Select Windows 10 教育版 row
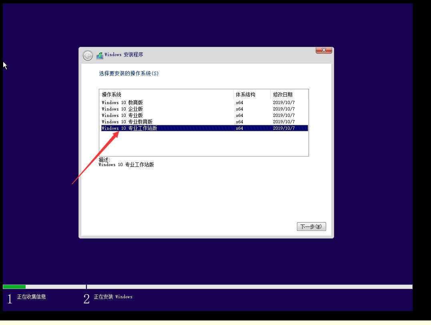The height and width of the screenshot is (325, 431). pyautogui.click(x=204, y=102)
